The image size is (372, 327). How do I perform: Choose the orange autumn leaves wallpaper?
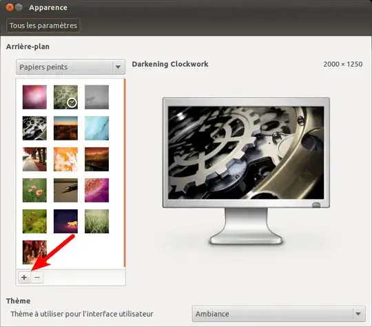[65, 159]
